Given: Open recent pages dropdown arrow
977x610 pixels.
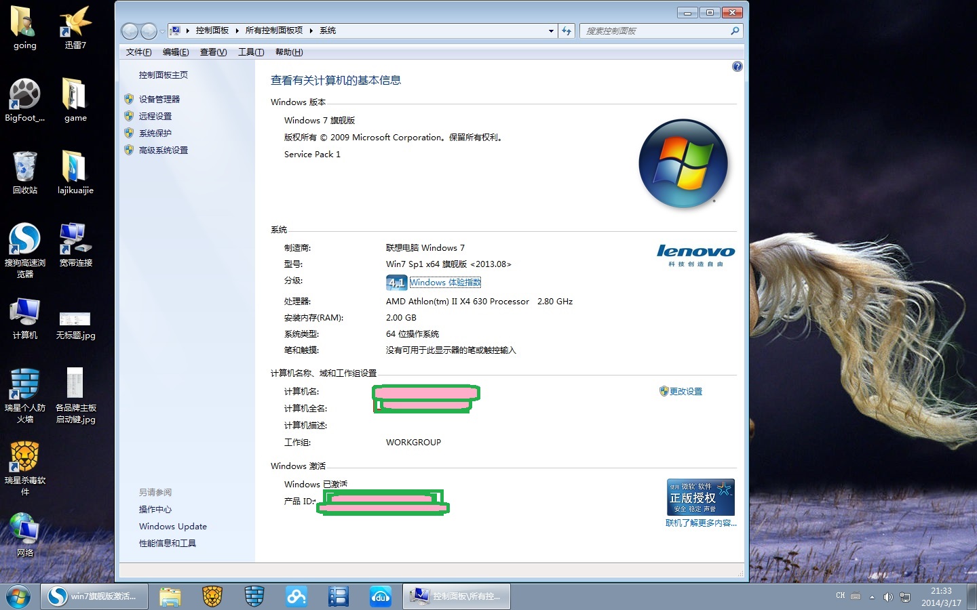Looking at the screenshot, I should click(162, 31).
